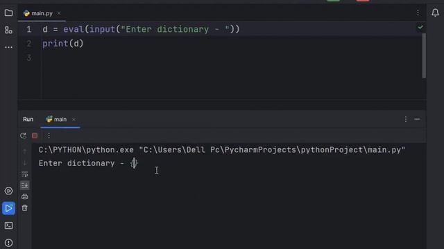444x249 pixels.
Task: Open the Run tool window button
Action: (x=8, y=208)
